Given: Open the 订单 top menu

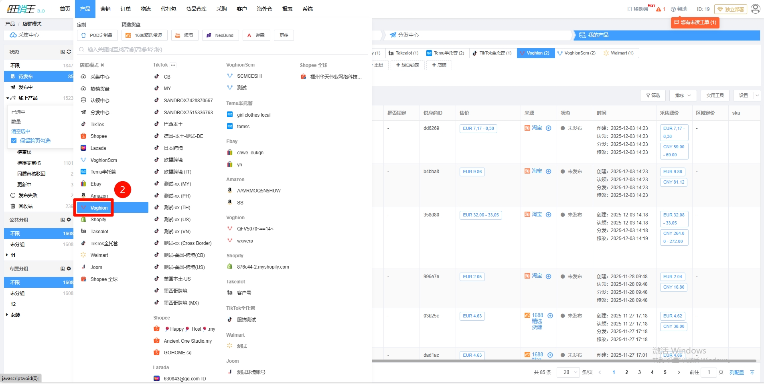Looking at the screenshot, I should (x=126, y=9).
